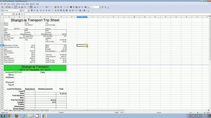211x118 pixels.
Task: Select column H header
Action: coord(82,17)
